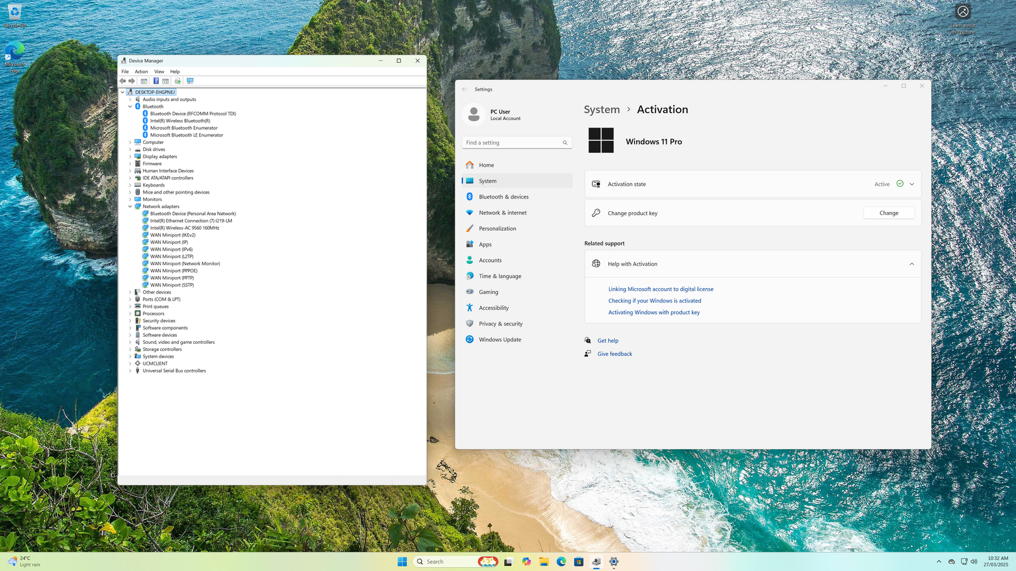Open Accessibility in Settings sidebar
This screenshot has width=1016, height=571.
coord(517,308)
